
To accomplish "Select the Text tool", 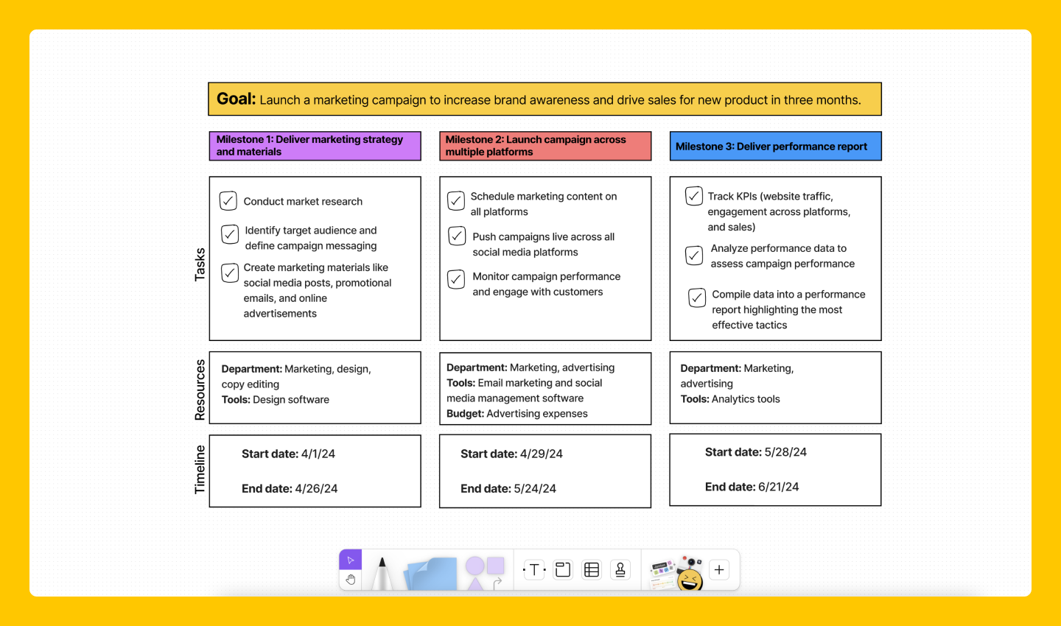I will (533, 569).
